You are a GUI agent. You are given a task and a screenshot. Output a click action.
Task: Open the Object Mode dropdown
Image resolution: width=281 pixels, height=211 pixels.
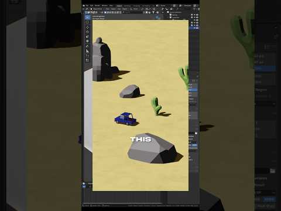[97, 9]
